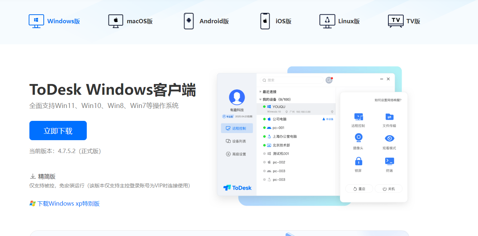Click the 立即下载 download button

point(58,131)
